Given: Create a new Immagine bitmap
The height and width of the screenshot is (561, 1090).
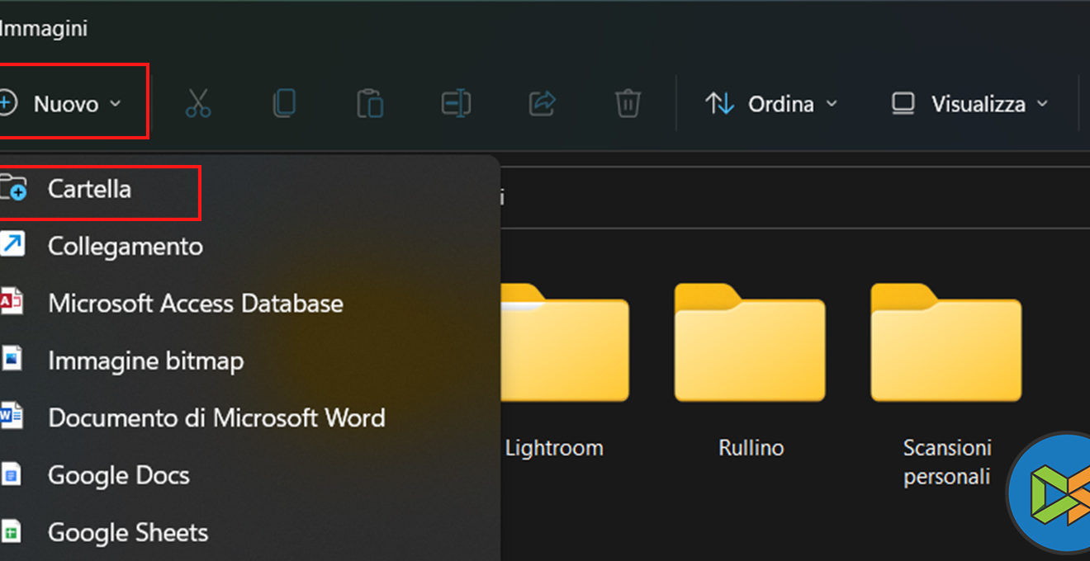Looking at the screenshot, I should click(145, 361).
